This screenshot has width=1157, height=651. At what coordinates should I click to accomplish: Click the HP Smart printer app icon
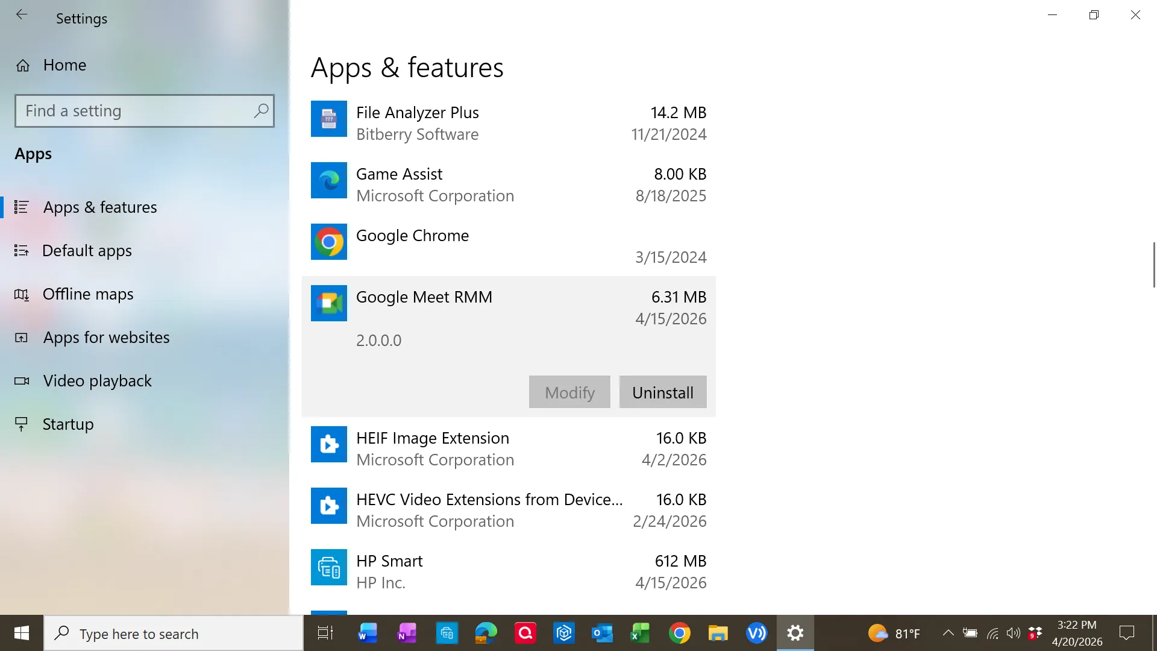tap(328, 567)
